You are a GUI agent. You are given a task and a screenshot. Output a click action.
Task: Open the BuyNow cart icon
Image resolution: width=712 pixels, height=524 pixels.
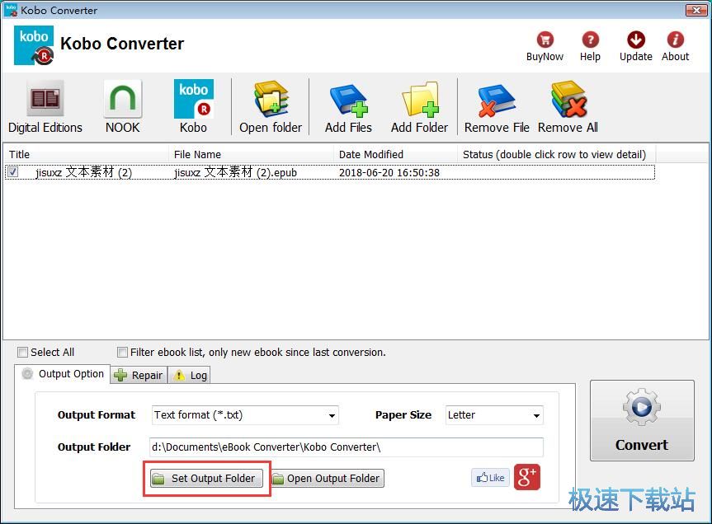click(545, 40)
